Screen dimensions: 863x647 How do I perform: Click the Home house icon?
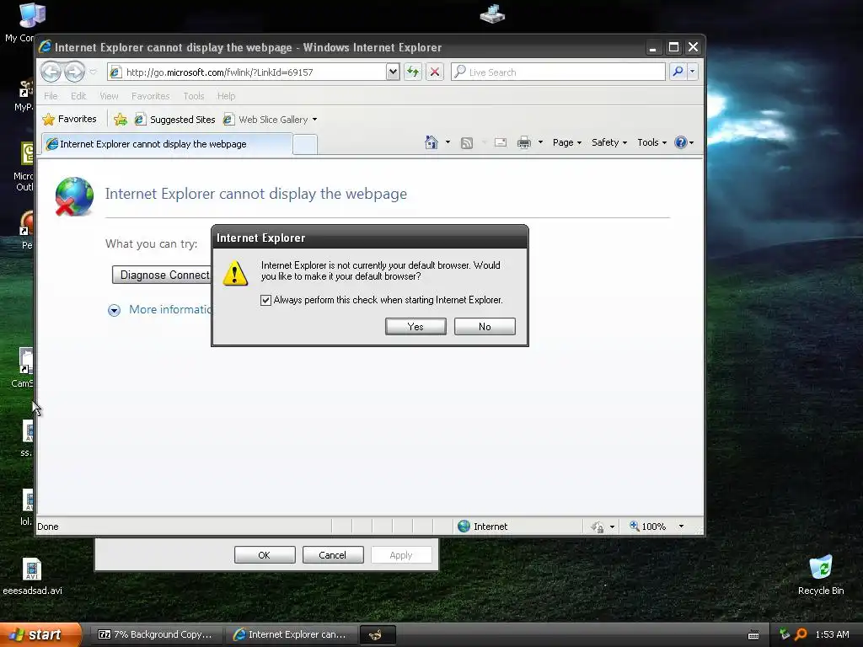pos(431,142)
